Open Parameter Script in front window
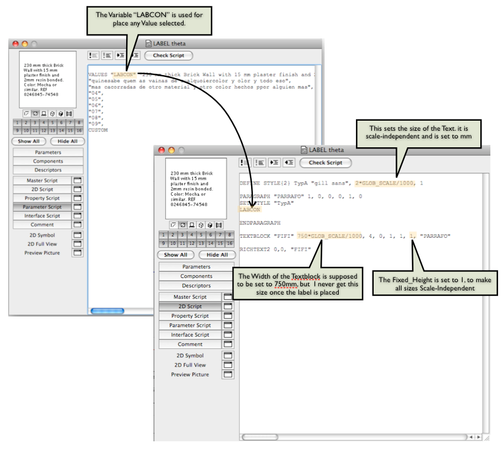This screenshot has width=504, height=449. click(x=190, y=325)
